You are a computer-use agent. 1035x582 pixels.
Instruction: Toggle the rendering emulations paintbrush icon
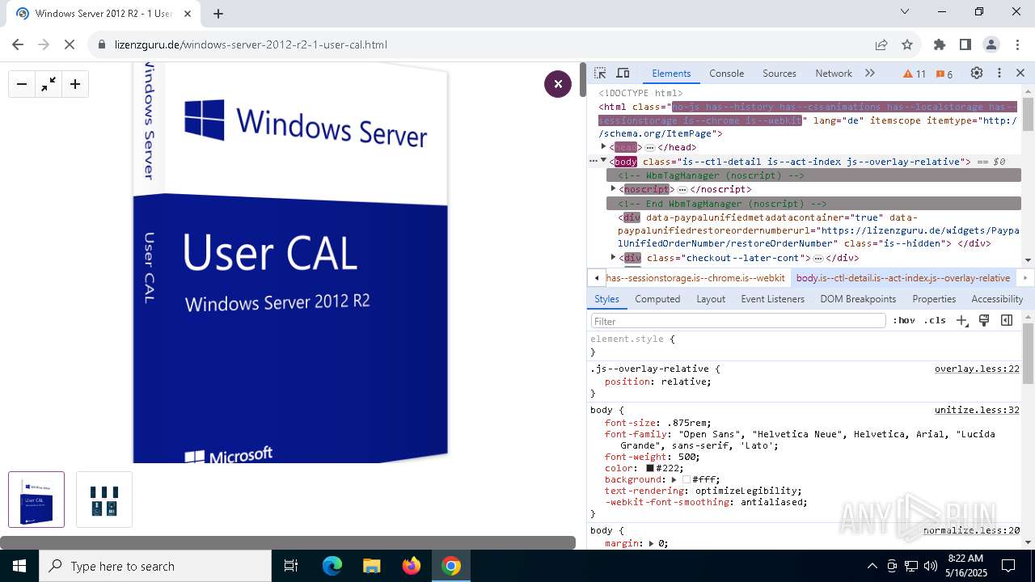984,320
